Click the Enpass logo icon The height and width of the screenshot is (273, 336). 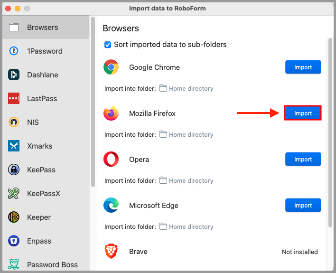[14, 241]
